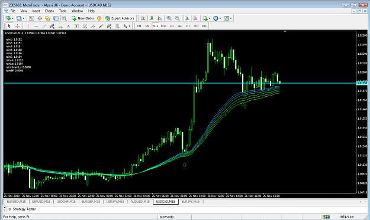Select the Vertical Line drawing tool
This screenshot has height=220, width=370.
tap(28, 26)
